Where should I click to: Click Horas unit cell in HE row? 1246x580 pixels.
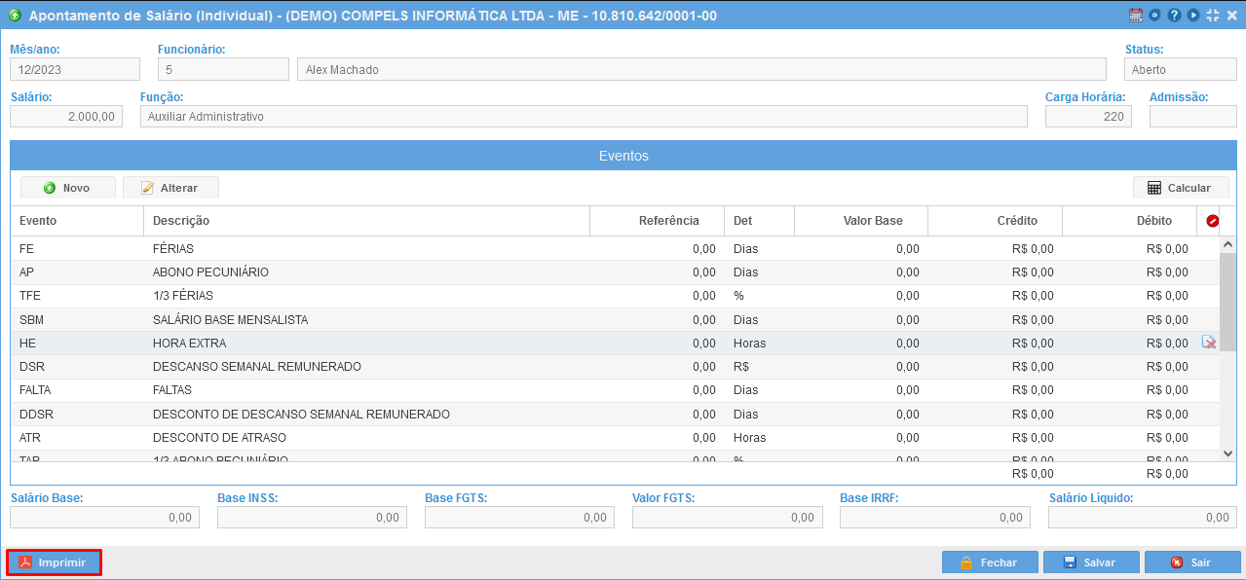point(760,343)
